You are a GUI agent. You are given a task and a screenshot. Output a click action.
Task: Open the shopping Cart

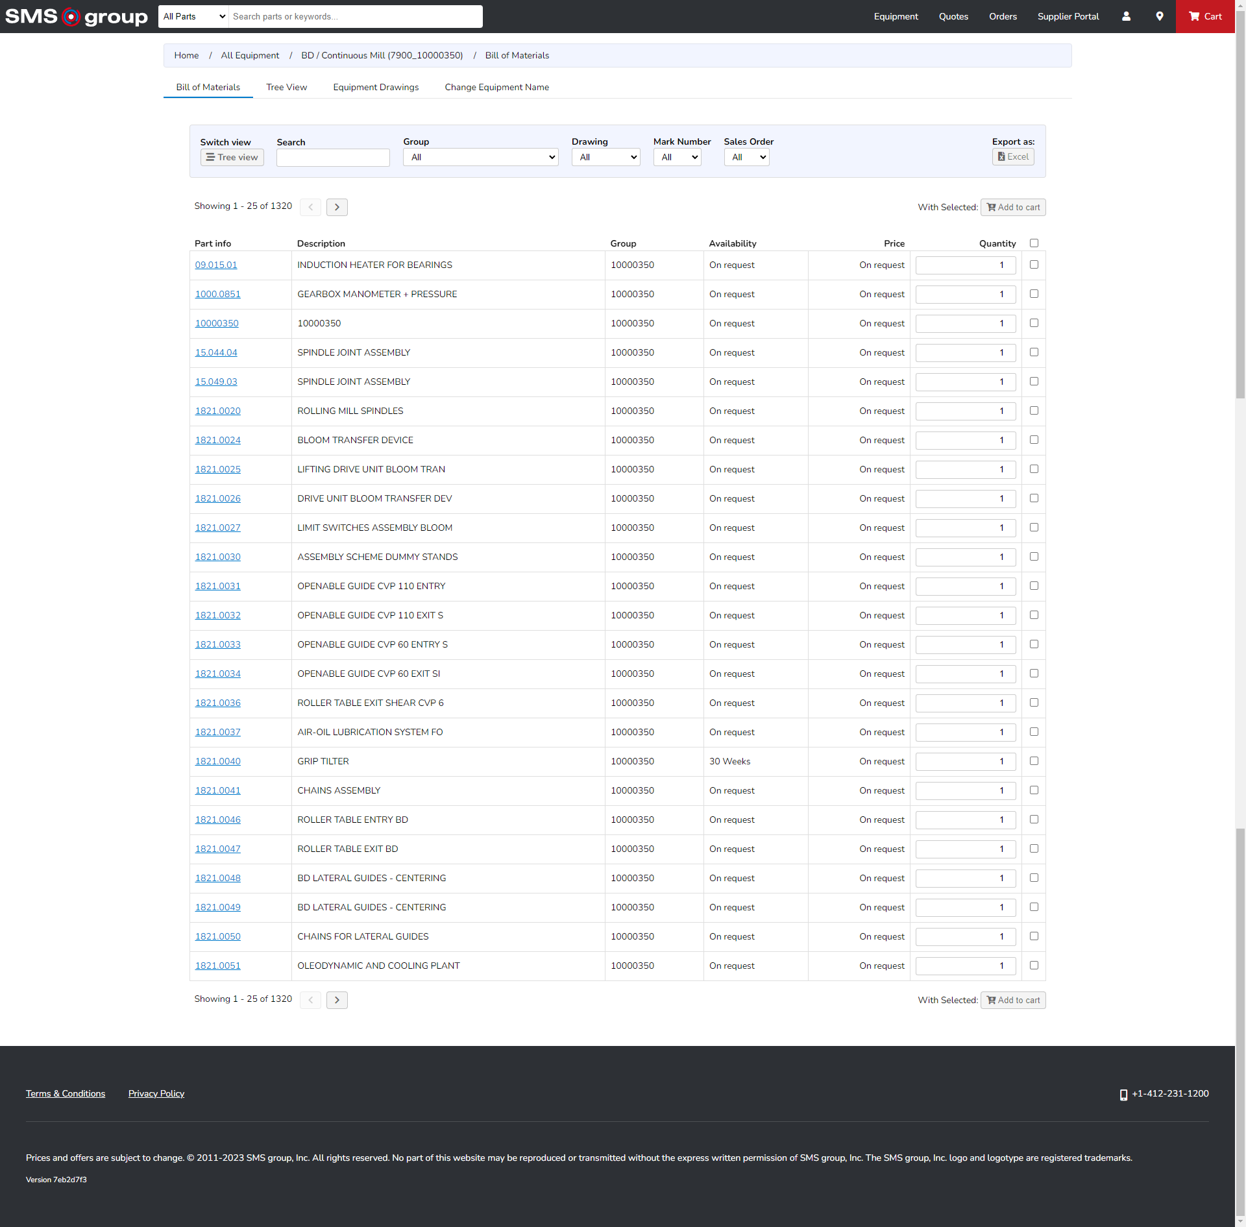(x=1205, y=16)
